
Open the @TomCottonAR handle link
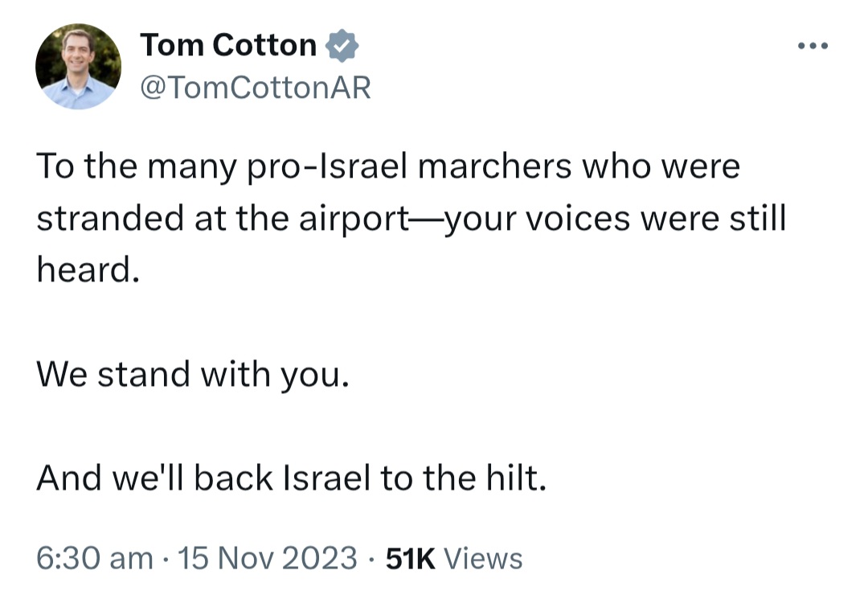coord(256,88)
